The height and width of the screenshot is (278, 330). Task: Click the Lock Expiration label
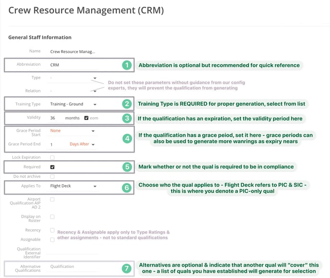click(26, 157)
